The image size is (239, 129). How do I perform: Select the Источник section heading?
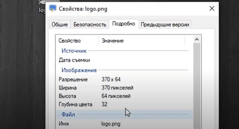[x=74, y=51]
